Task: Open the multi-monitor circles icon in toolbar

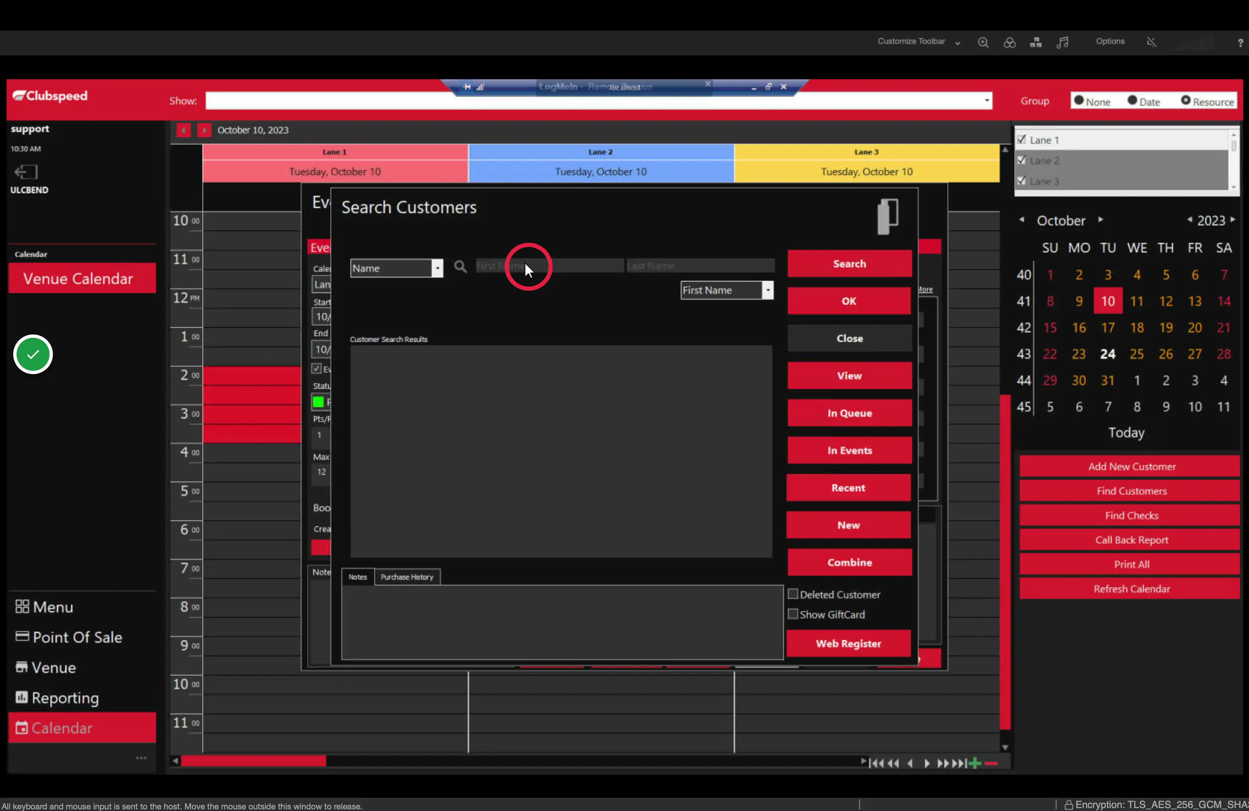Action: click(x=1009, y=43)
